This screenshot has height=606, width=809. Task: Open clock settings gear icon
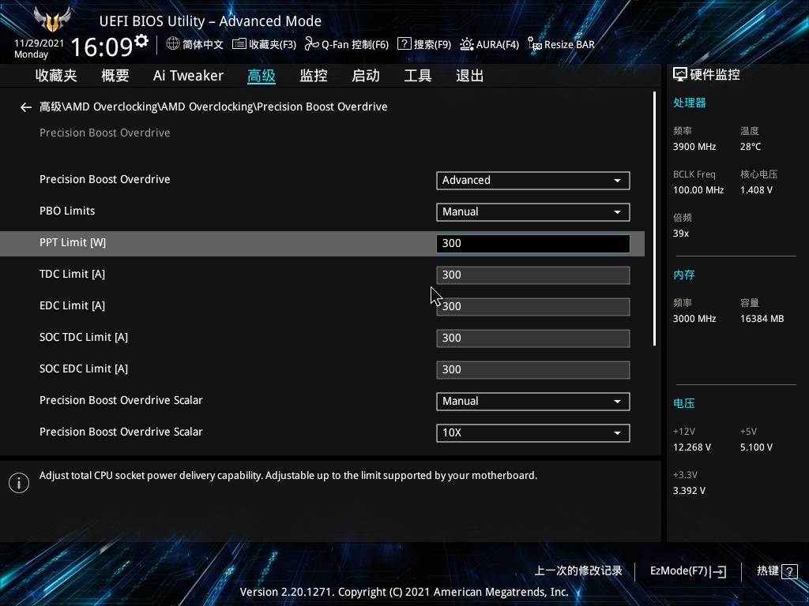coord(141,40)
